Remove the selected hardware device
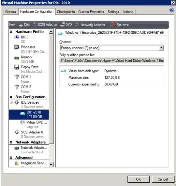 pyautogui.click(x=120, y=25)
